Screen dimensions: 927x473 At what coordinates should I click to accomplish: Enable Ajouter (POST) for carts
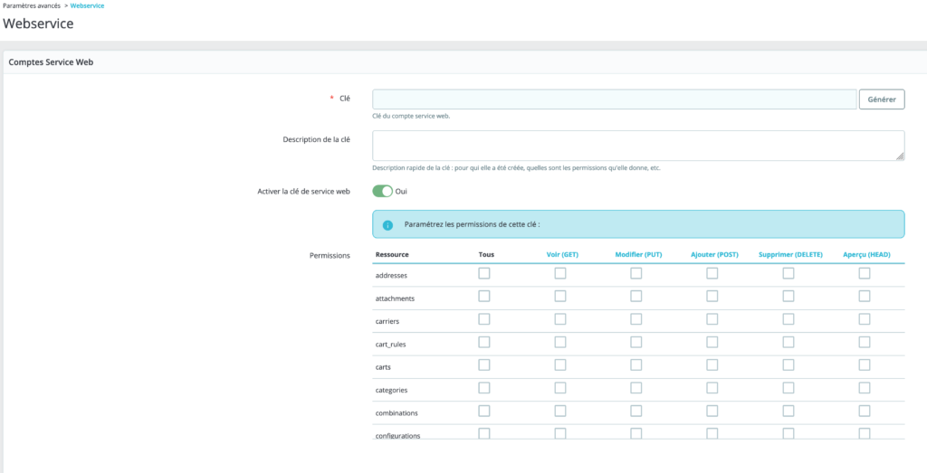pos(712,365)
